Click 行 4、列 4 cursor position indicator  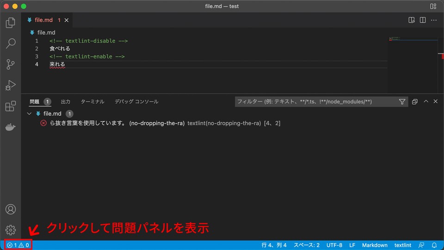(274, 245)
